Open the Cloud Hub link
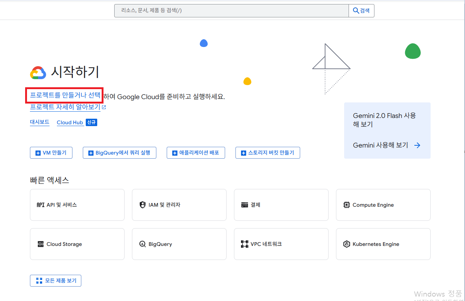Screen dimensions: 465x301 (70, 122)
